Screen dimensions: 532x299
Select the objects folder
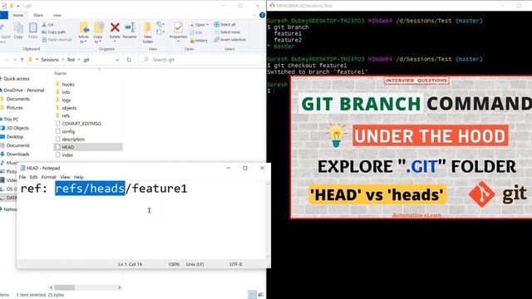pos(66,108)
